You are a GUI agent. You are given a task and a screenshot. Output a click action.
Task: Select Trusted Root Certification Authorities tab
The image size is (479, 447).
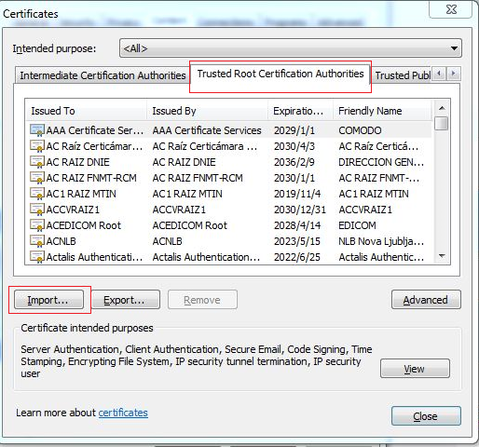click(281, 74)
